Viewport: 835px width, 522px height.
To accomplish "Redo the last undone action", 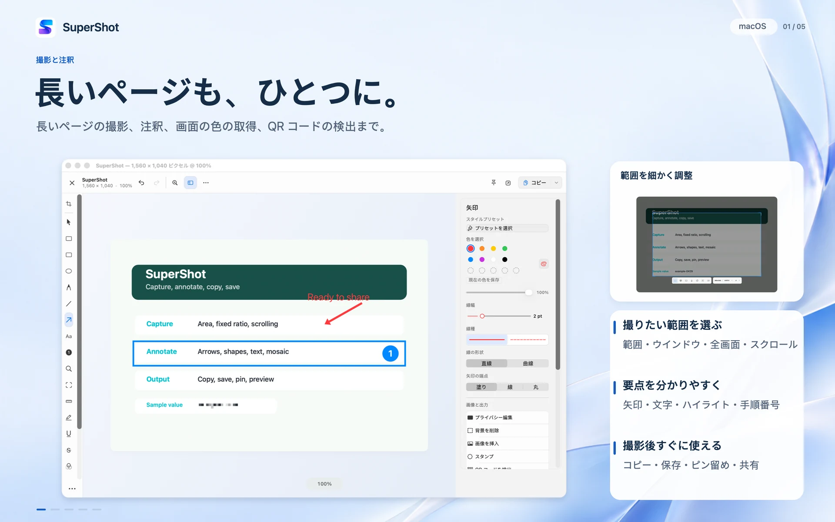I will pyautogui.click(x=157, y=183).
